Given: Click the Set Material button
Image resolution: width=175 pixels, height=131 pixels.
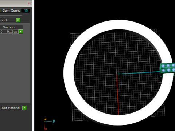Looking at the screenshot, I should 11,108.
